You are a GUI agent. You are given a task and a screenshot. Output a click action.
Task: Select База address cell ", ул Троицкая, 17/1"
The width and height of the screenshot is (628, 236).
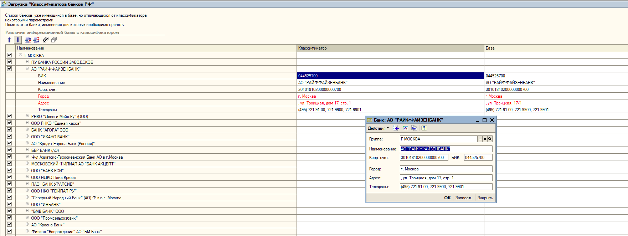tap(556, 103)
